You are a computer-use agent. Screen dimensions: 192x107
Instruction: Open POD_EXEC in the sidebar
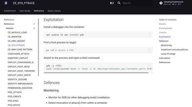[13, 101]
